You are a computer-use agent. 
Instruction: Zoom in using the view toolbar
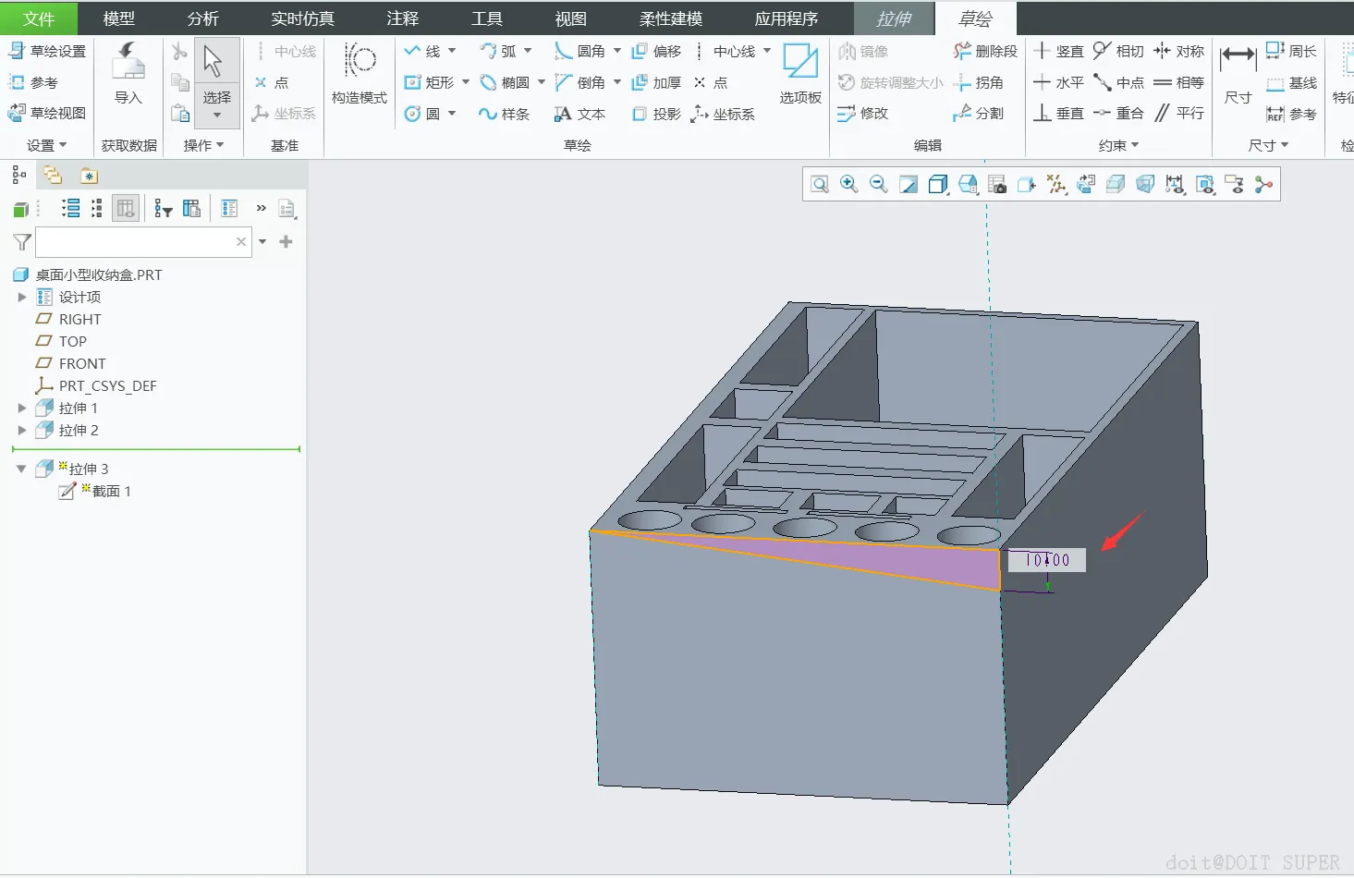tap(848, 185)
